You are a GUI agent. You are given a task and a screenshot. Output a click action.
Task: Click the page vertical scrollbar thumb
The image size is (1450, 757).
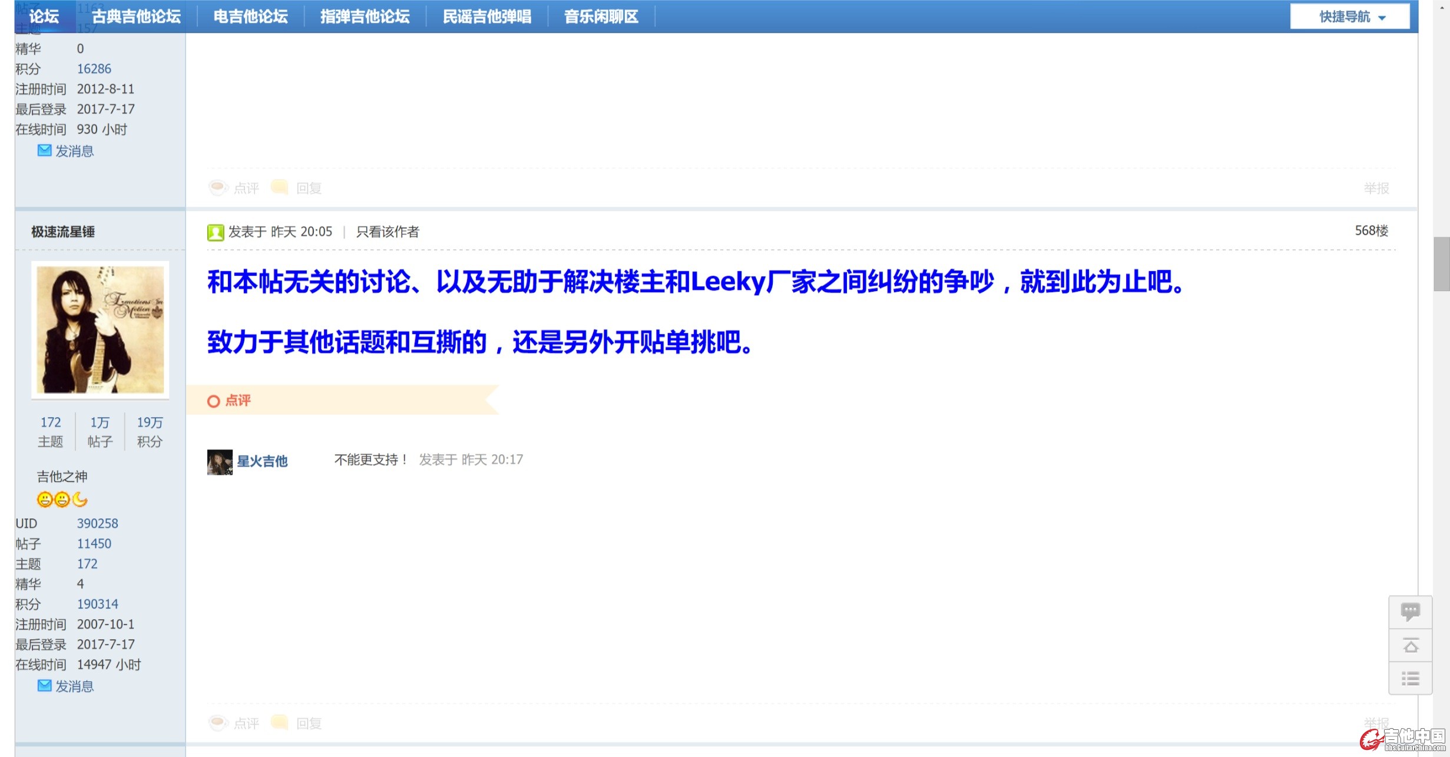click(1442, 264)
